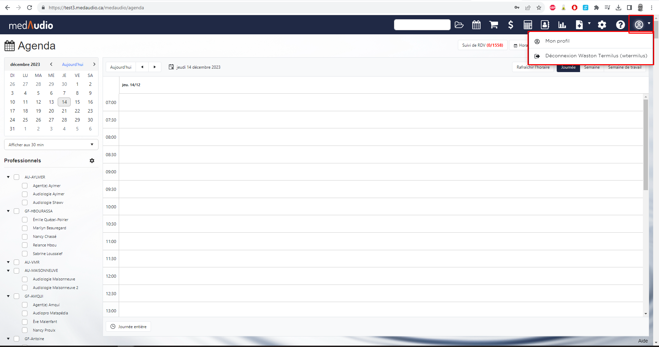The image size is (659, 347).
Task: Click the calendar agenda icon in navbar
Action: tap(476, 25)
